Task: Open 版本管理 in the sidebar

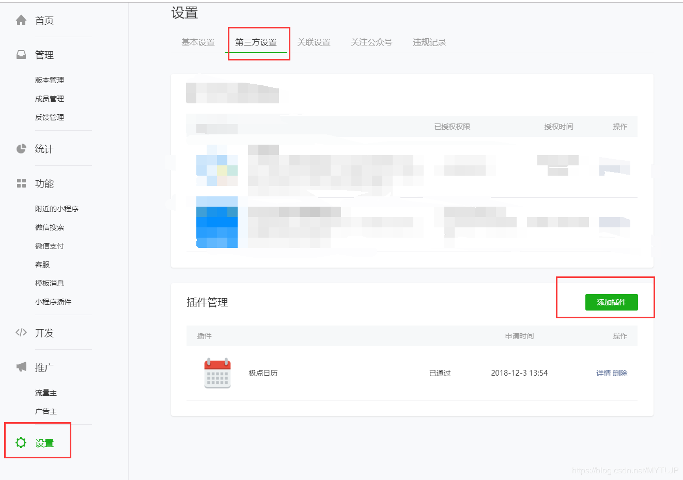Action: click(x=50, y=80)
